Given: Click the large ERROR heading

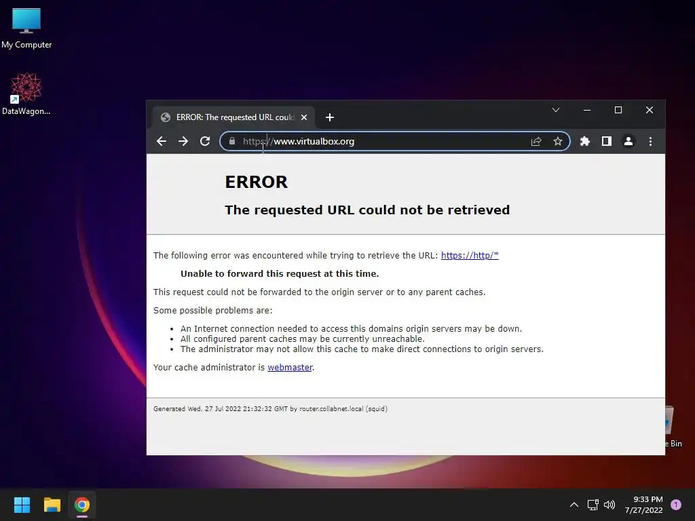Looking at the screenshot, I should (x=256, y=182).
